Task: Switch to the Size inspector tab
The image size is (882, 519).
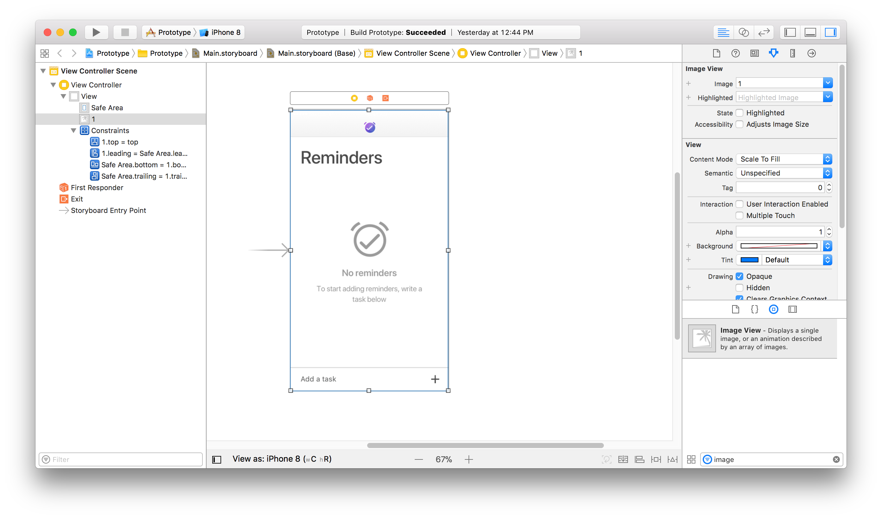Action: coord(792,53)
